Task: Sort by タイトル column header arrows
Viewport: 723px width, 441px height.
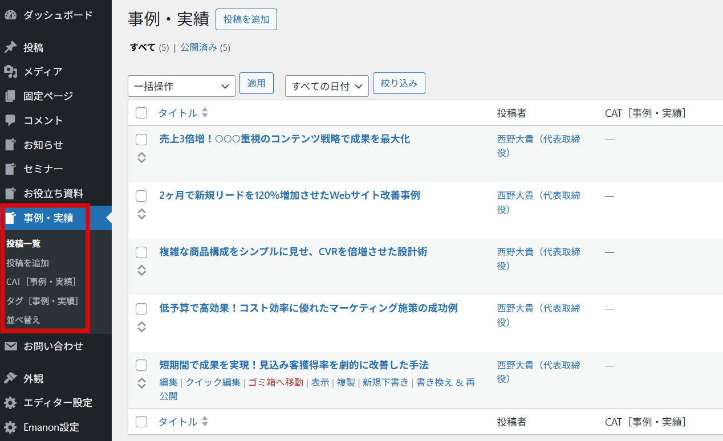Action: [205, 113]
